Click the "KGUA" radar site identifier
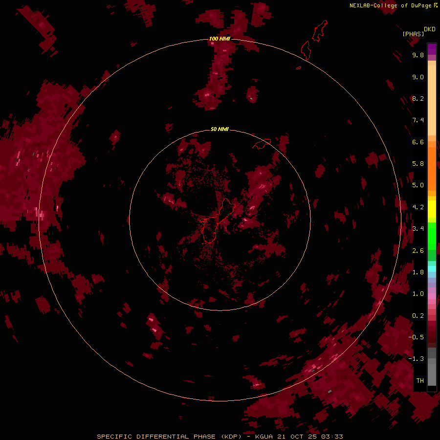The width and height of the screenshot is (440, 440). pos(264,437)
